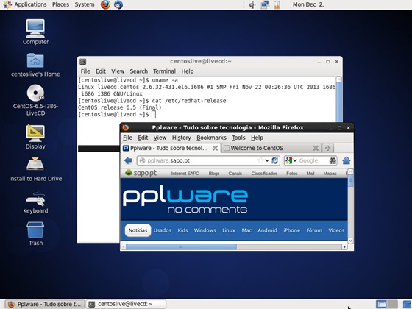Open the Usados link on Pplware
The image size is (412, 309).
pos(163,230)
